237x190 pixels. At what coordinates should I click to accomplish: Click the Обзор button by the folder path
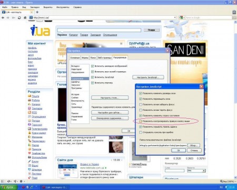pyautogui.click(x=194, y=146)
